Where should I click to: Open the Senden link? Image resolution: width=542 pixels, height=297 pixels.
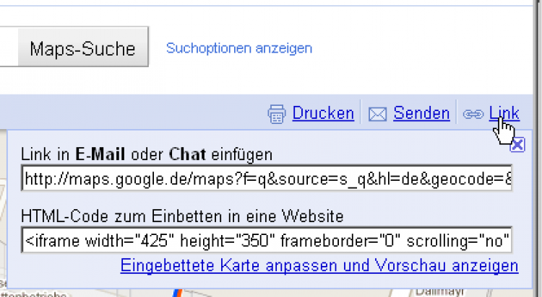pos(421,113)
